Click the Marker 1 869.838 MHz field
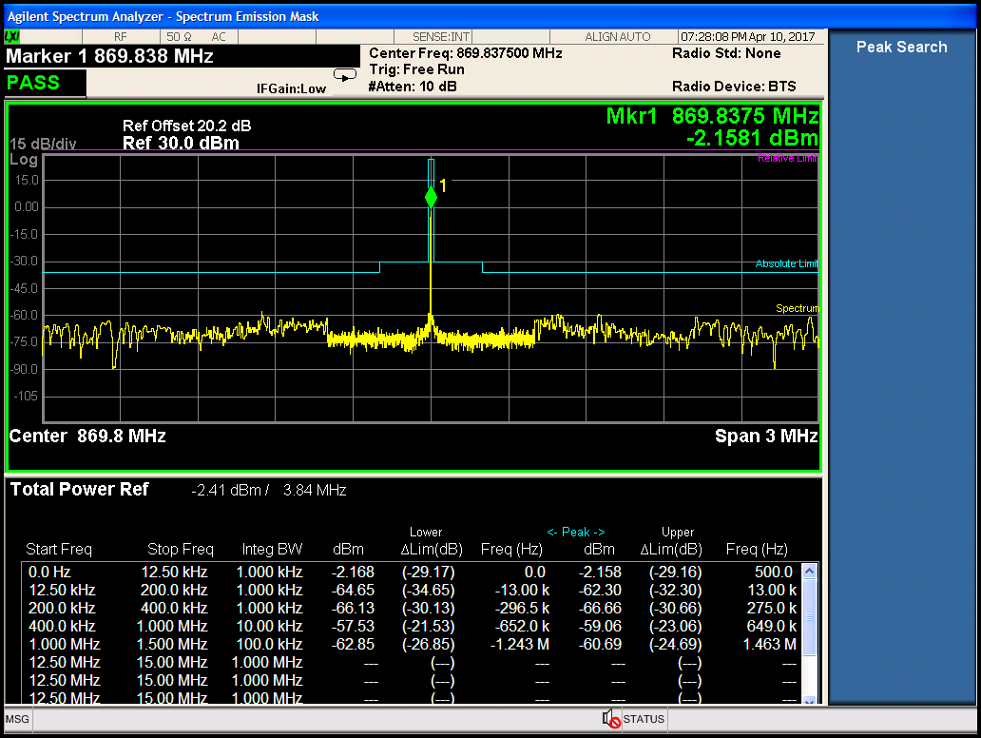Image resolution: width=981 pixels, height=738 pixels. [x=109, y=56]
